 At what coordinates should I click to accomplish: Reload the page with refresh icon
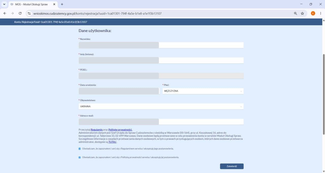(20, 13)
